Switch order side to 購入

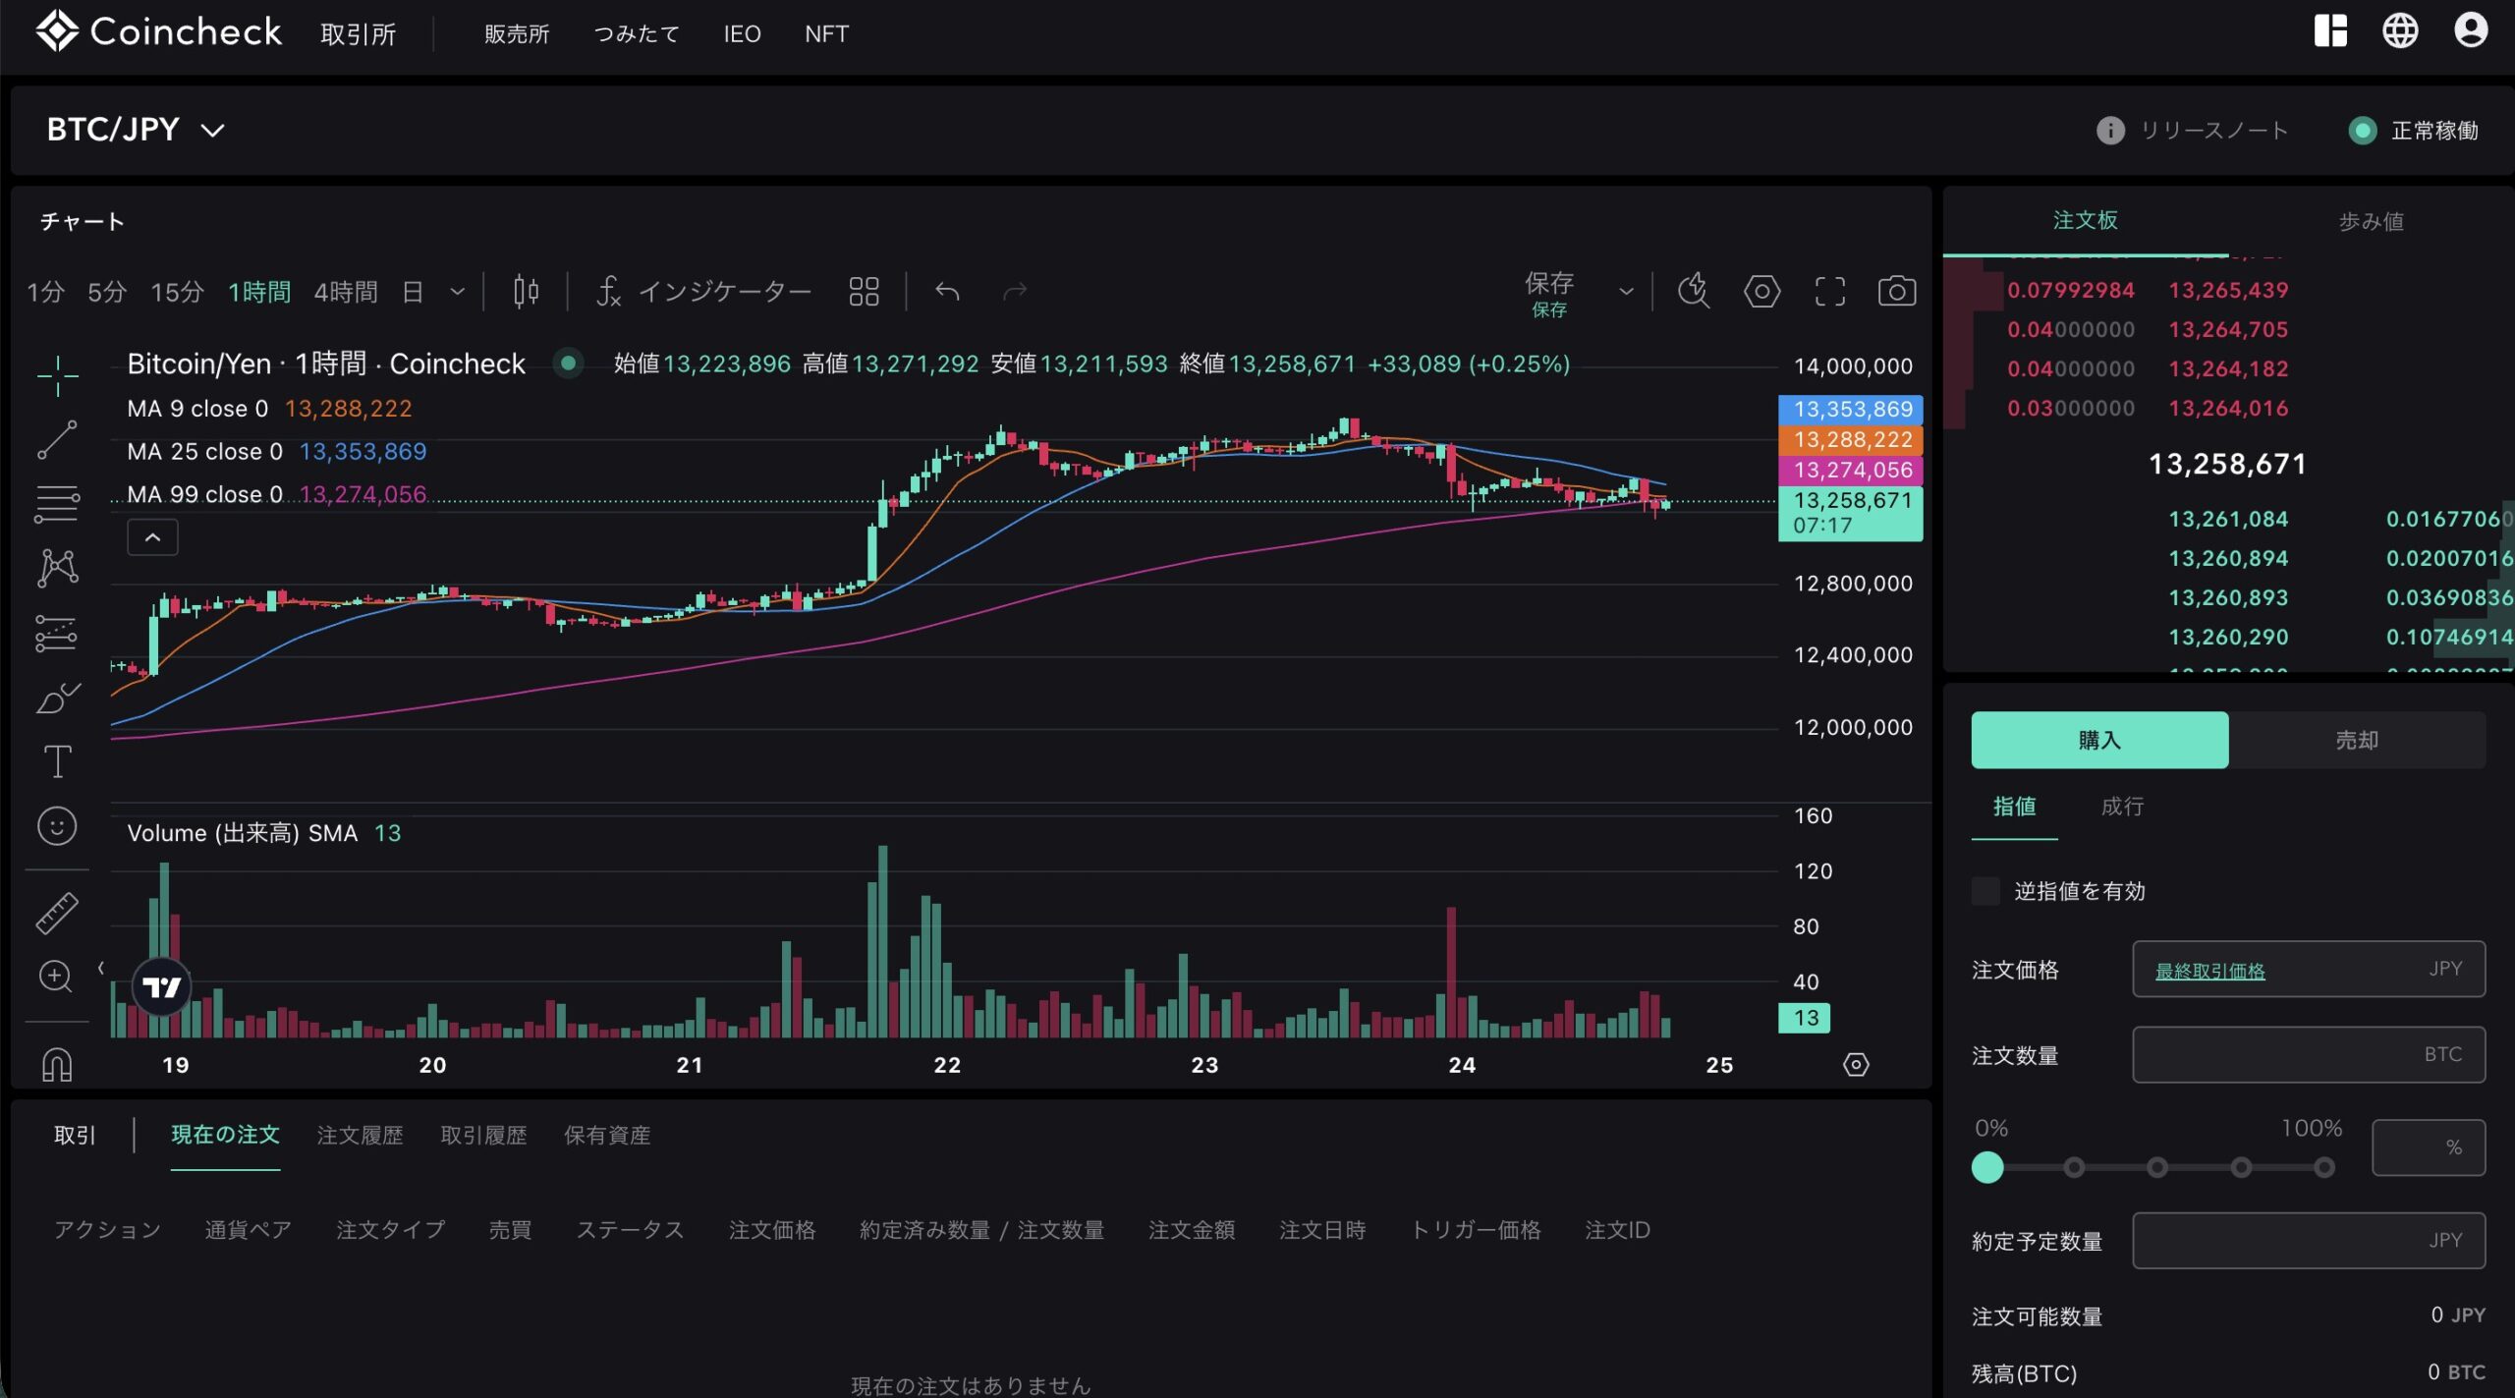click(x=2099, y=740)
